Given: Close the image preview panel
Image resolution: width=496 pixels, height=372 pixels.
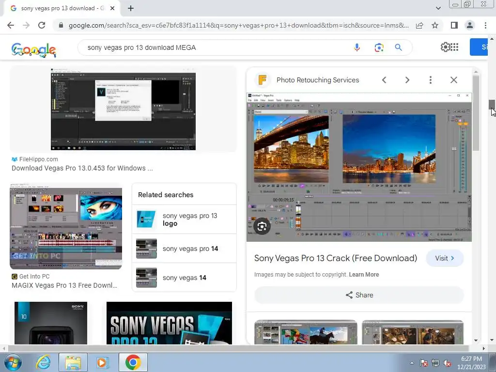Looking at the screenshot, I should coord(453,80).
